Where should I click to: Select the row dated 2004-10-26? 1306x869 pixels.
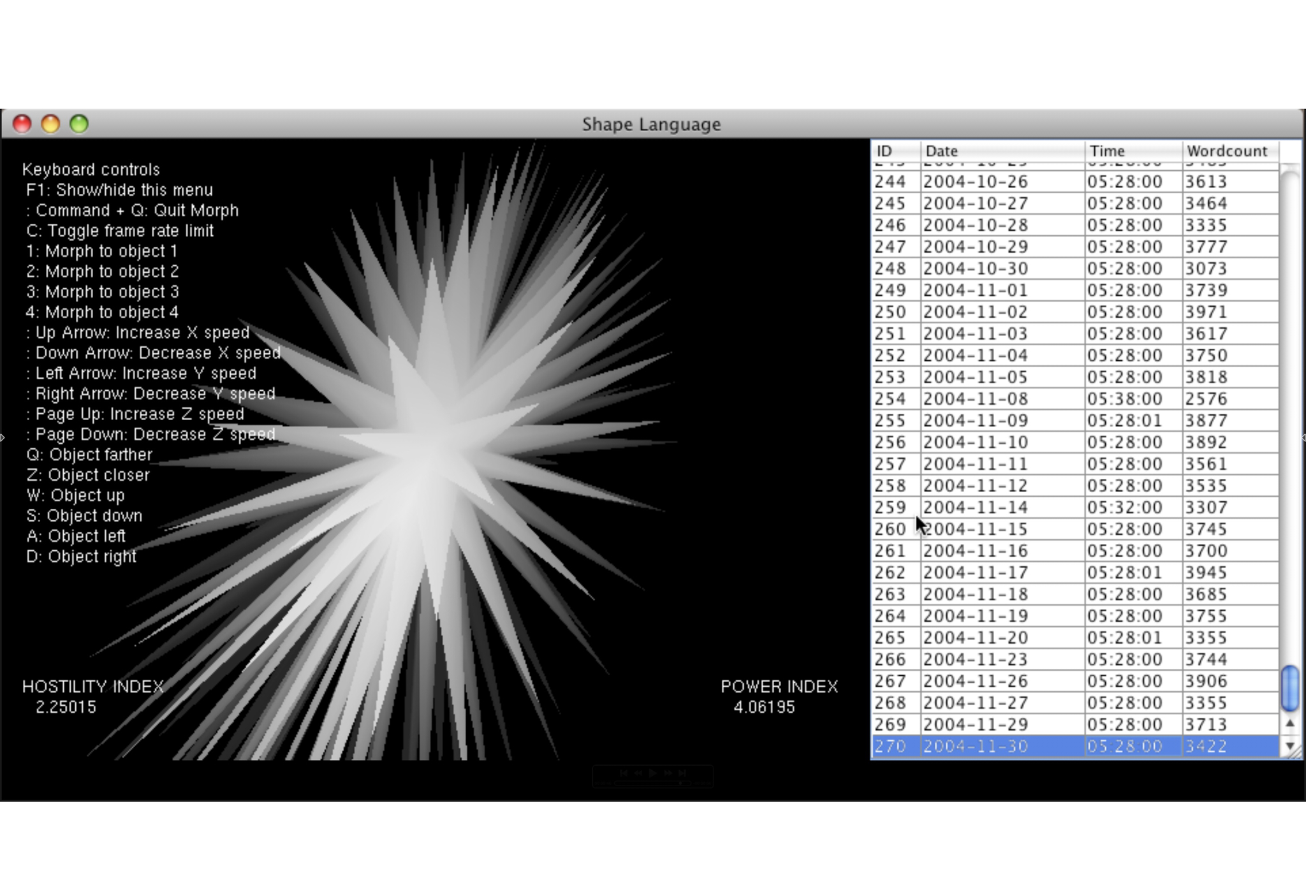coord(976,182)
